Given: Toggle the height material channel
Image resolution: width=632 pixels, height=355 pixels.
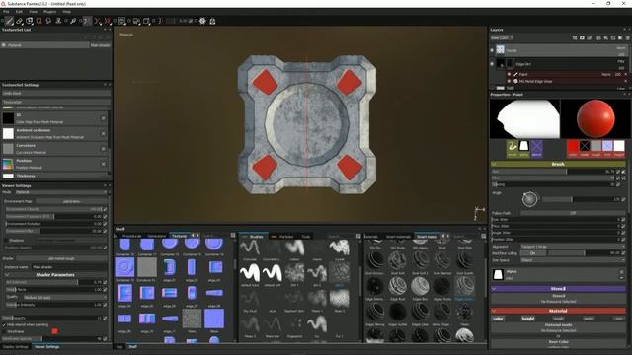Looking at the screenshot, I should pyautogui.click(x=528, y=319).
